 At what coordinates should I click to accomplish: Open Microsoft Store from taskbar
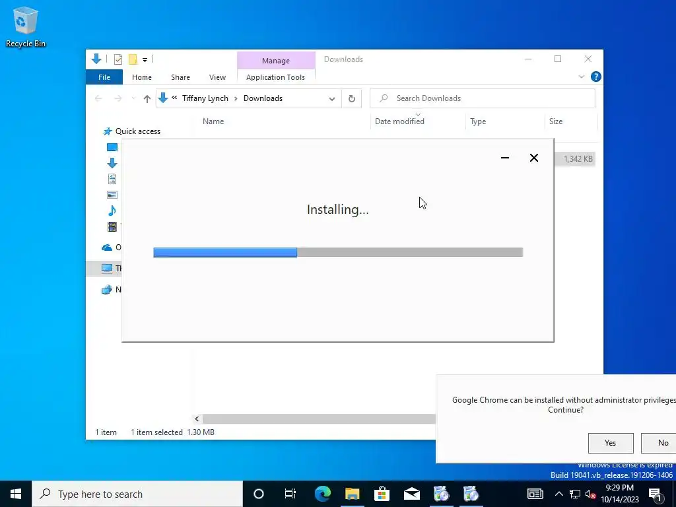point(382,494)
